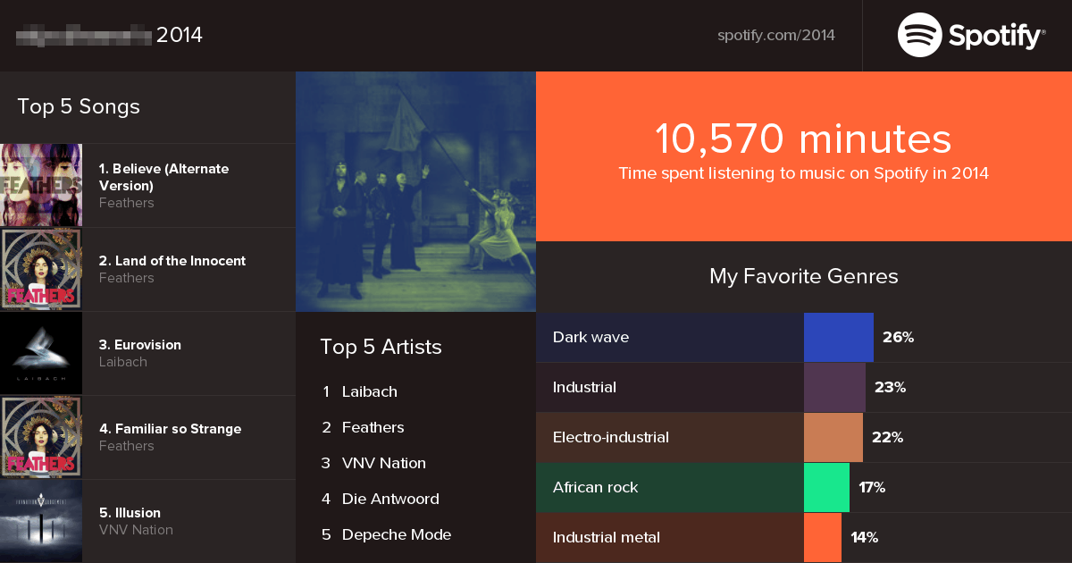Click the Land of the Innocent album art
Screen dimensions: 1072x563
[41, 269]
